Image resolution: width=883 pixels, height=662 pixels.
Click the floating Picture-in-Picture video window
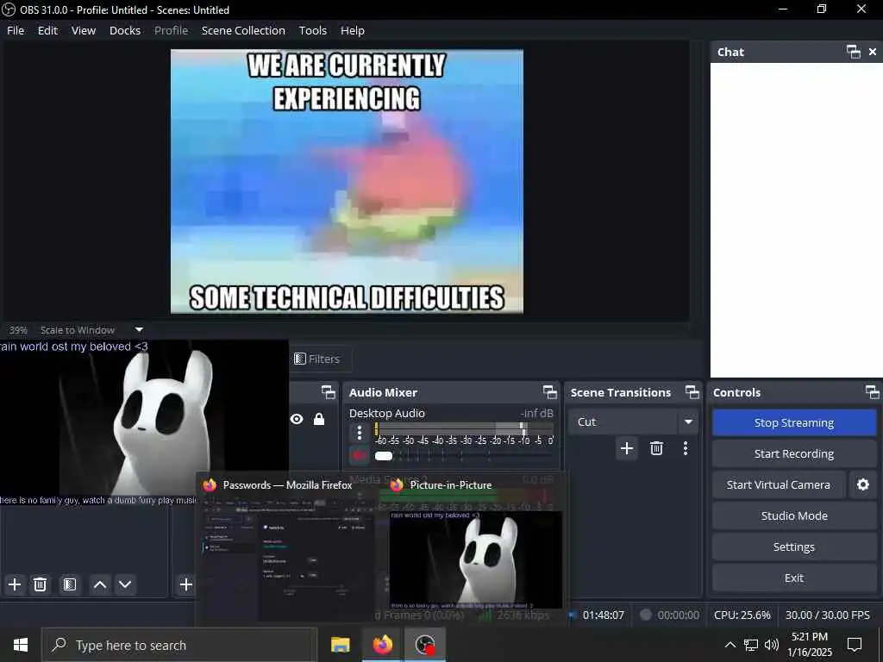[144, 422]
